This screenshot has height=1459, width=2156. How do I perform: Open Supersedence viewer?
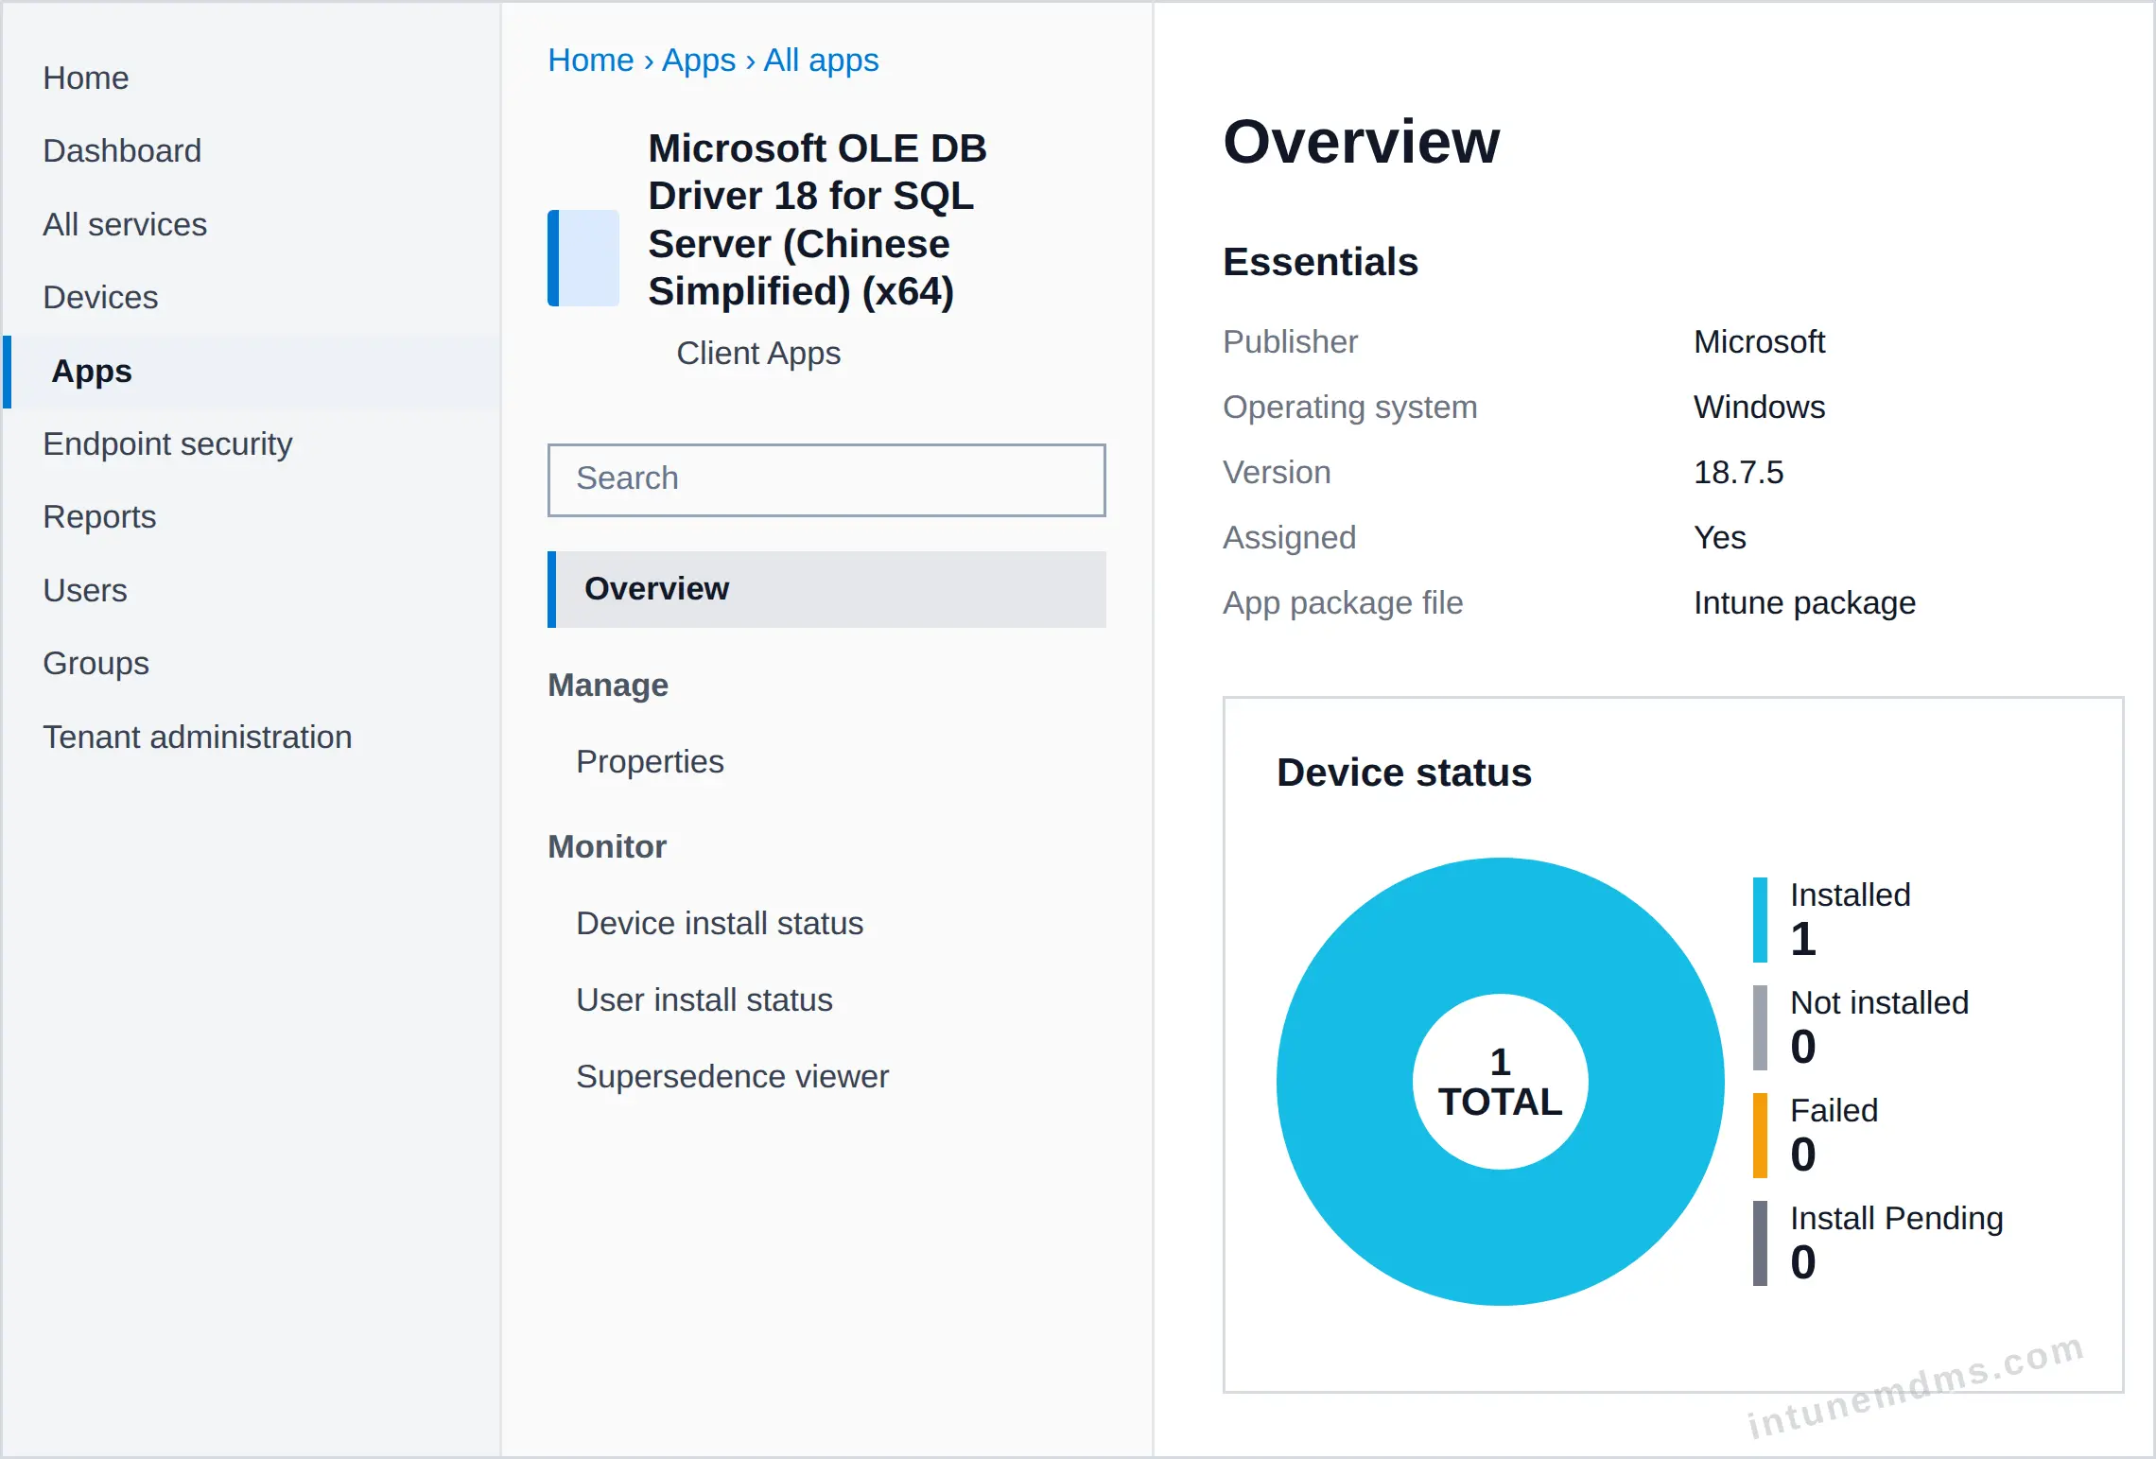click(732, 1077)
